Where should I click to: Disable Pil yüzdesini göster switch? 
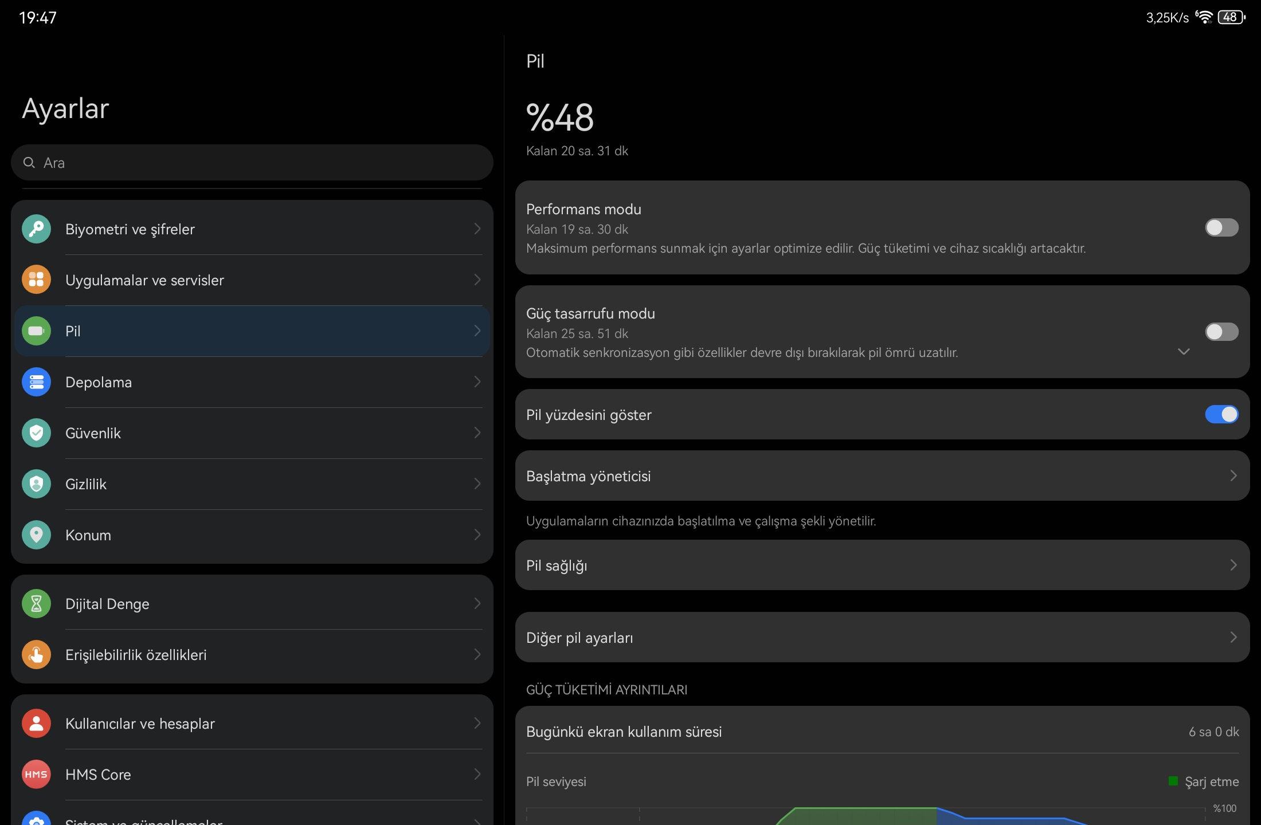[x=1221, y=415]
